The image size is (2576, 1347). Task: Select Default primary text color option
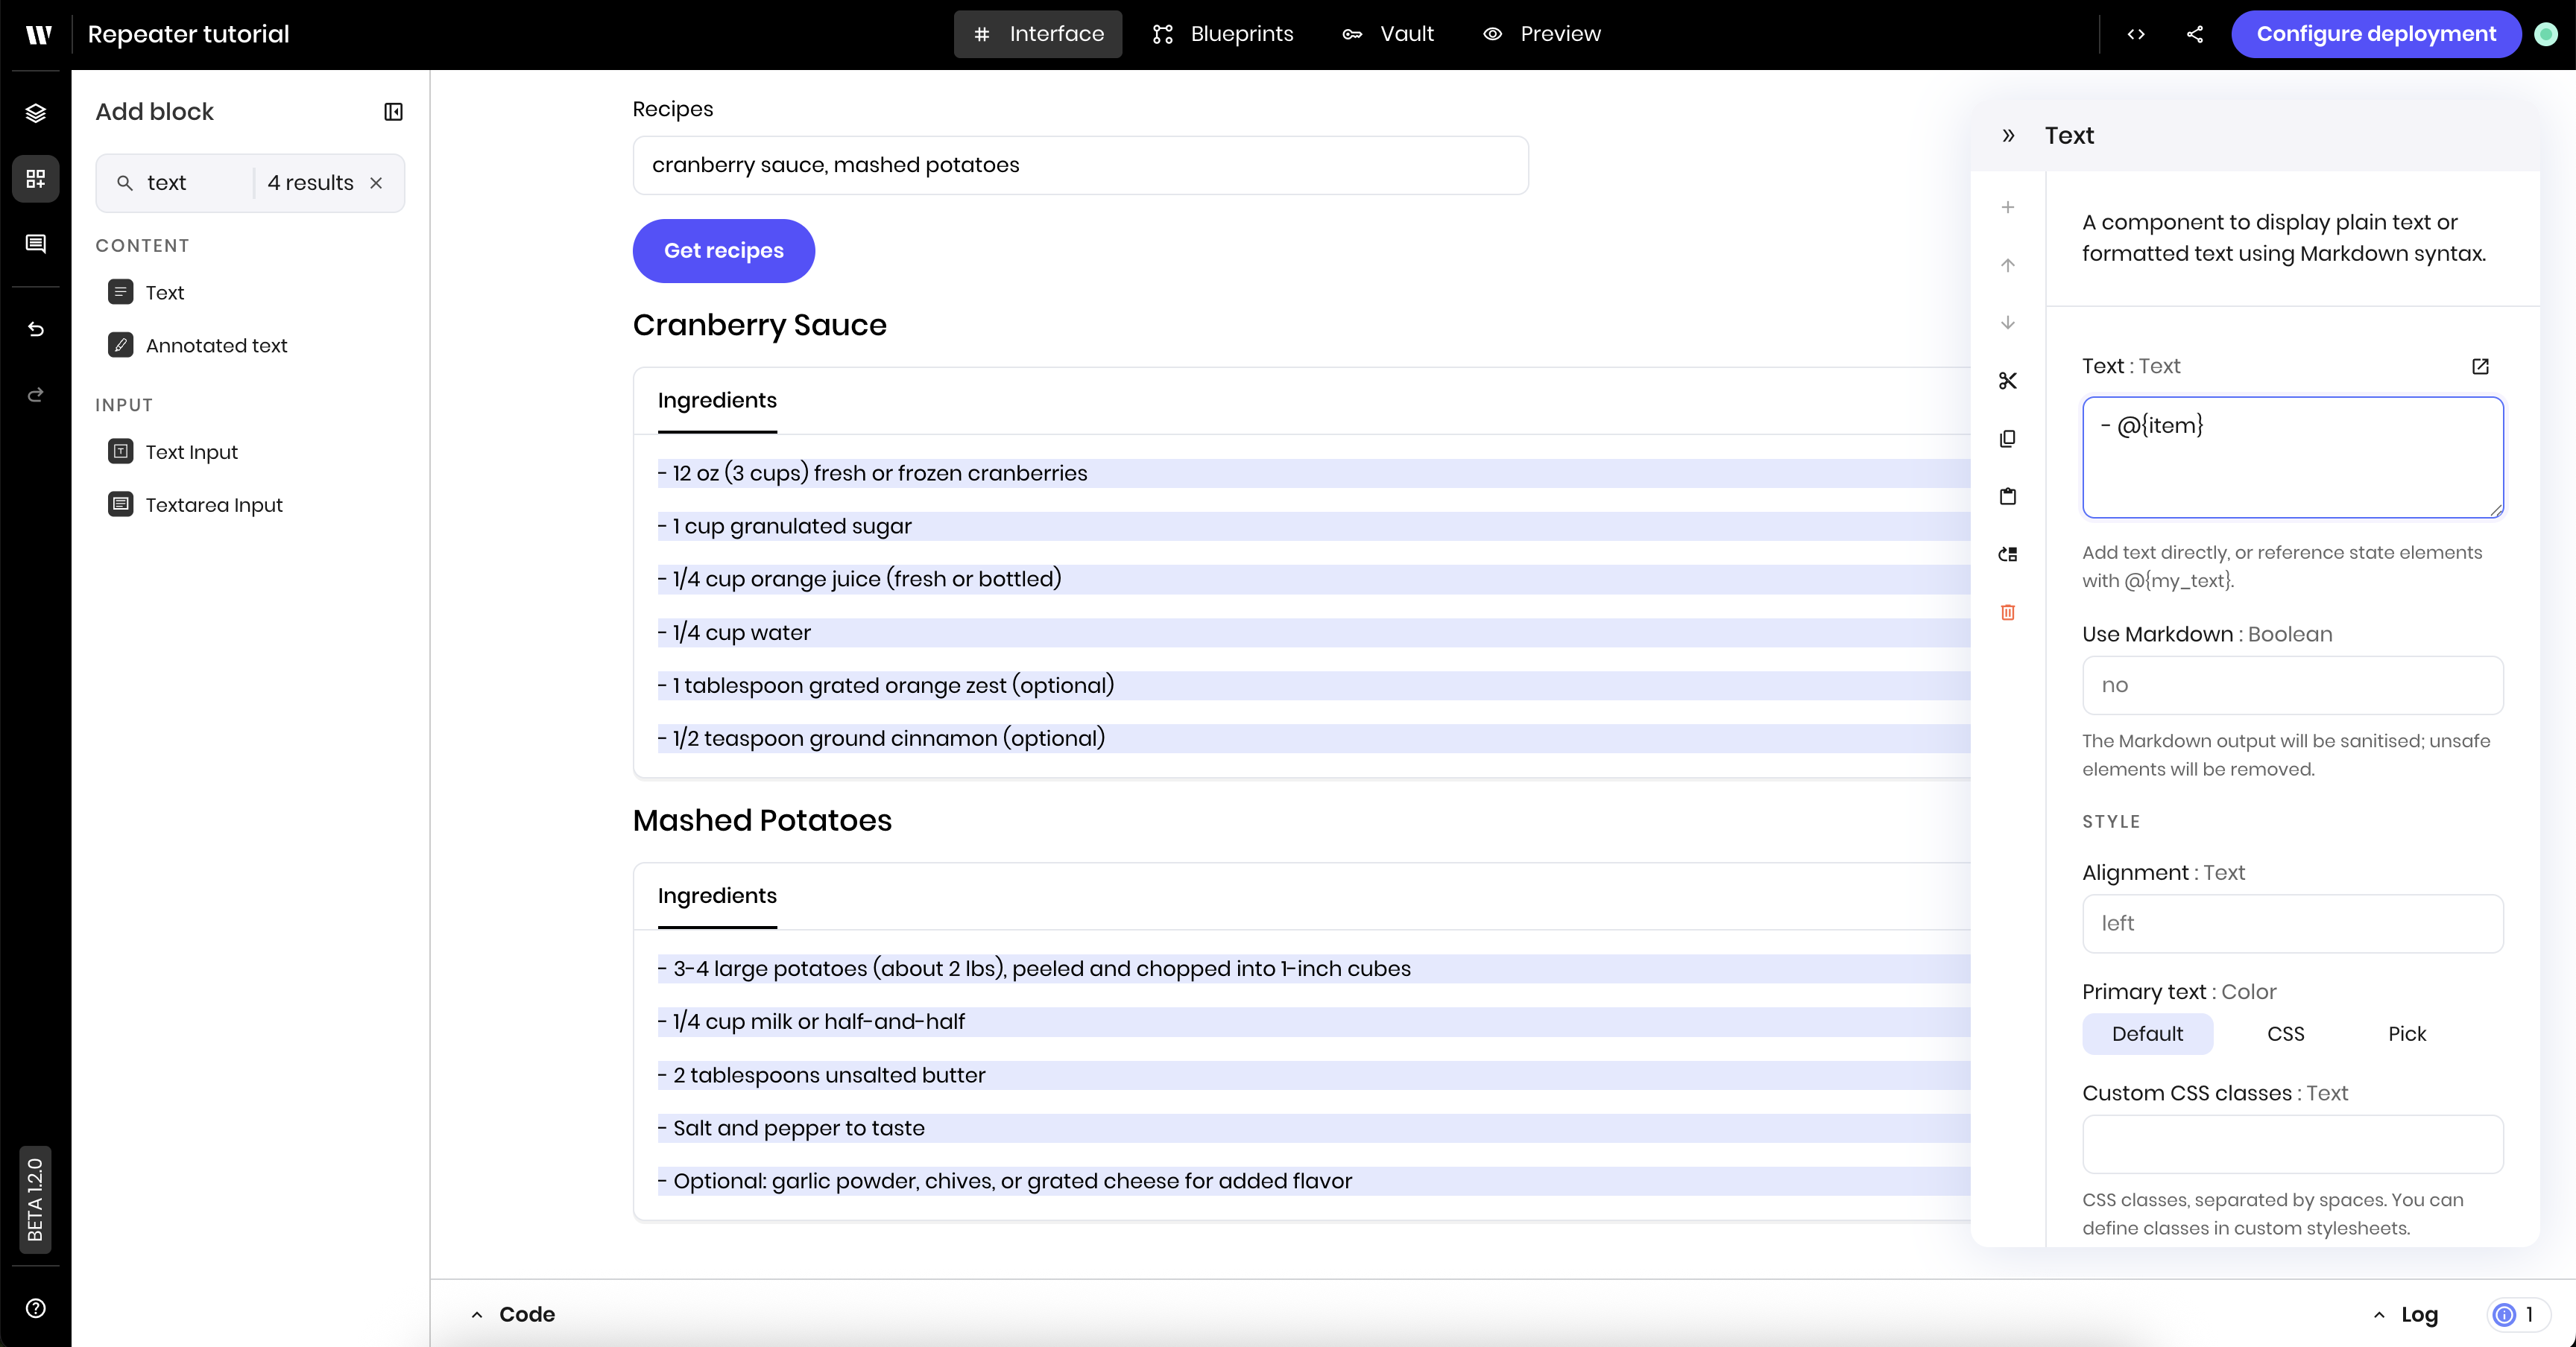(2147, 1034)
